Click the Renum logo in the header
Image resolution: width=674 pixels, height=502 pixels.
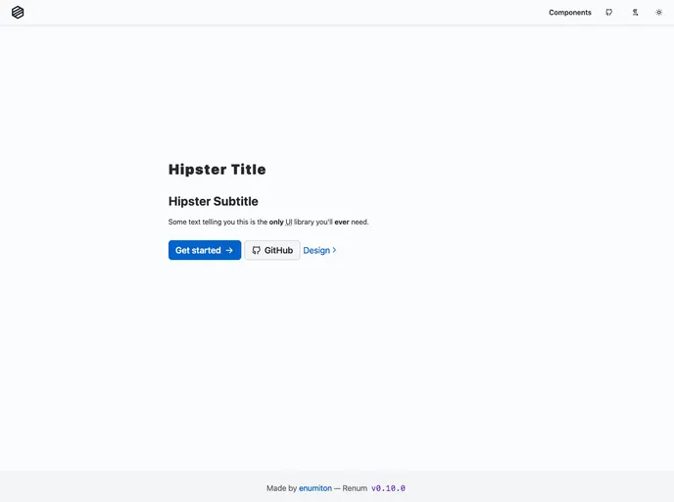[18, 13]
